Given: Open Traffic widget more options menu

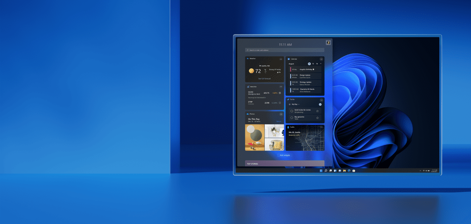Looking at the screenshot, I should pos(321,127).
